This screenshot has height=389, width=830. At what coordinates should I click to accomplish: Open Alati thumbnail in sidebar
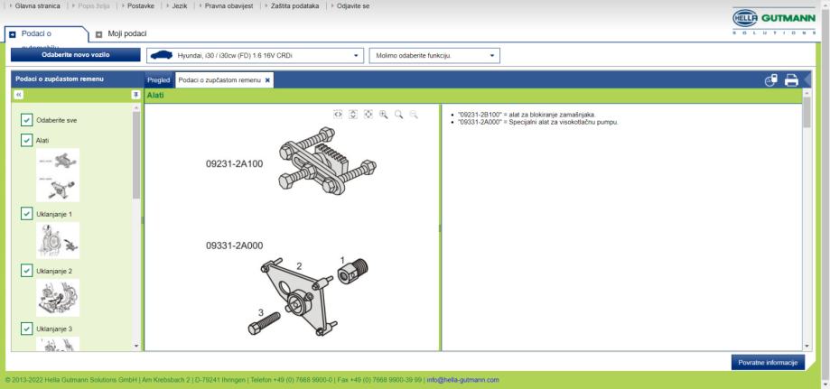pyautogui.click(x=58, y=175)
